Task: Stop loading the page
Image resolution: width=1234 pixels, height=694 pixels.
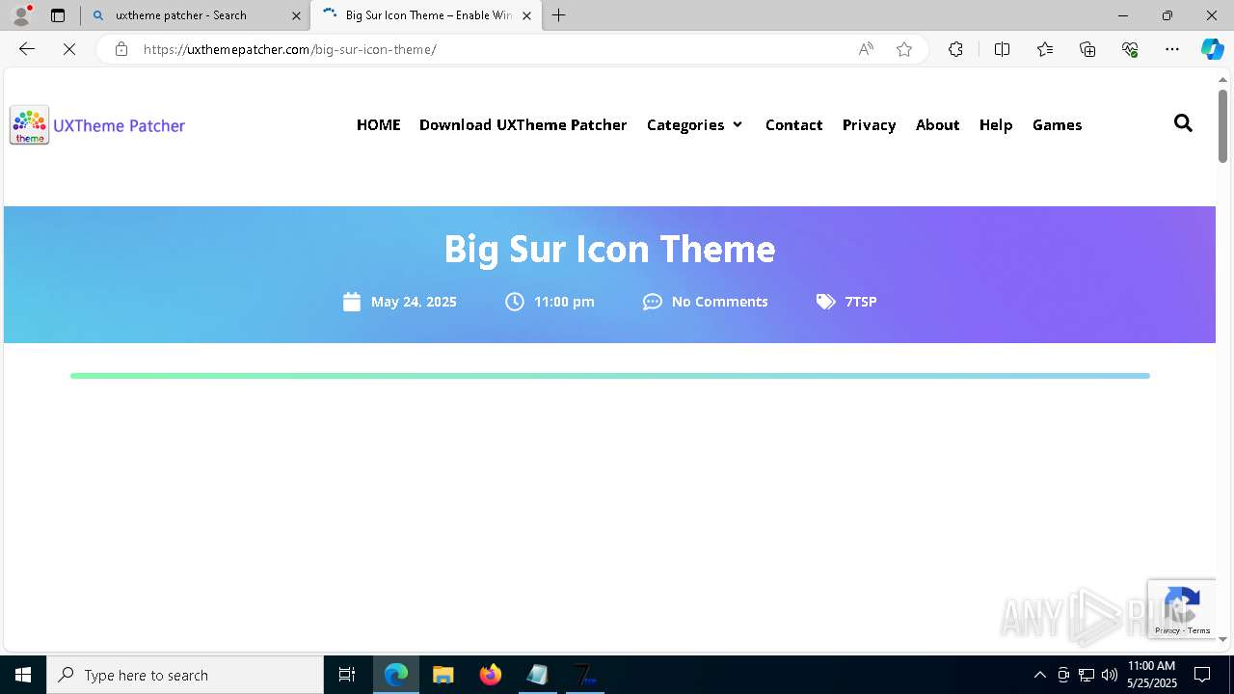Action: pos(69,49)
